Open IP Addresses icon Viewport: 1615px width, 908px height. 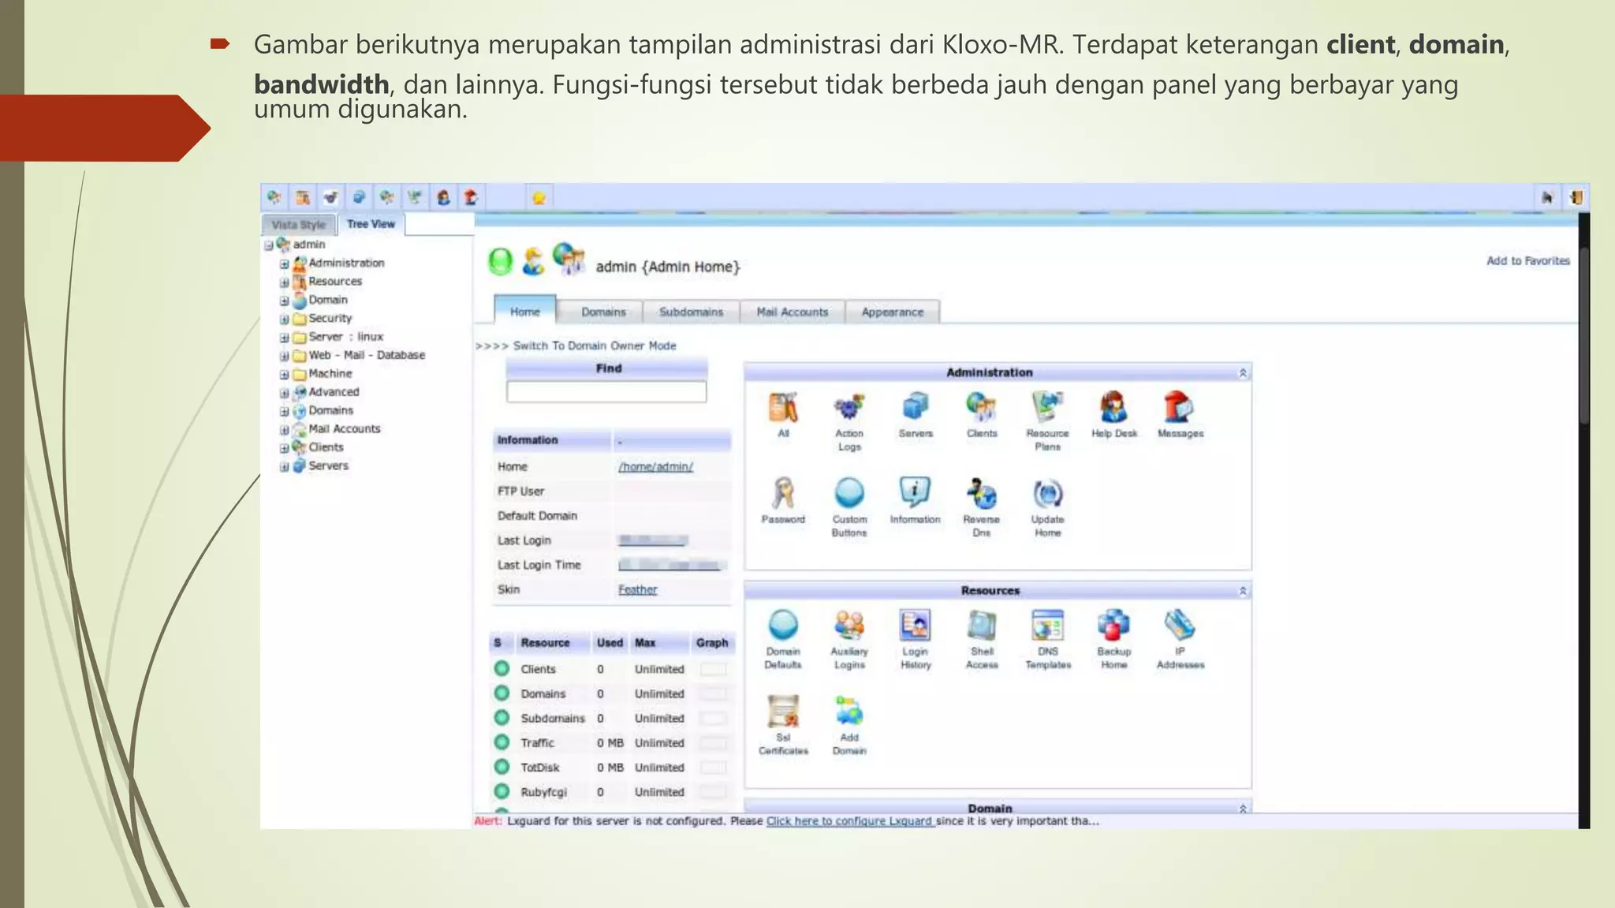click(x=1180, y=626)
